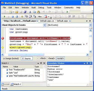The image size is (94, 91).
Task: Click the Continue debugging green arrow
Action: click(4, 16)
